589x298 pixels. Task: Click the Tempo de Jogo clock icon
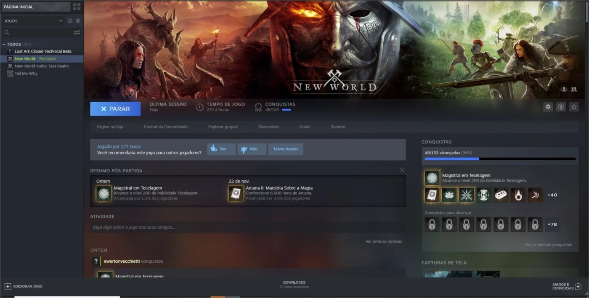200,107
